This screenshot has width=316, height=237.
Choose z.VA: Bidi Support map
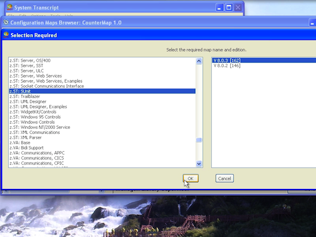click(102, 148)
